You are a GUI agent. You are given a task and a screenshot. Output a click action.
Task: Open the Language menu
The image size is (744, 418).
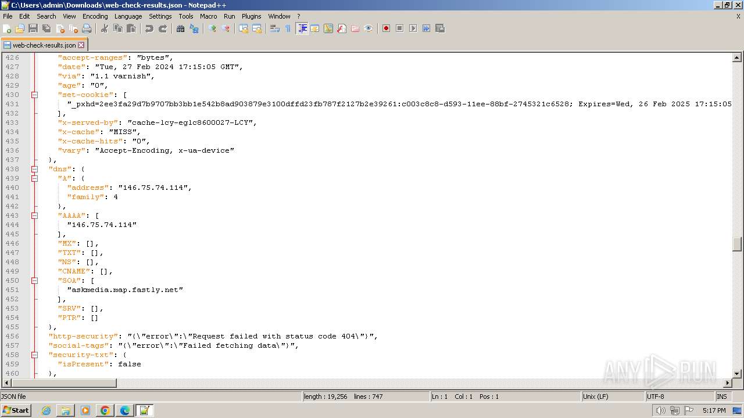point(128,16)
